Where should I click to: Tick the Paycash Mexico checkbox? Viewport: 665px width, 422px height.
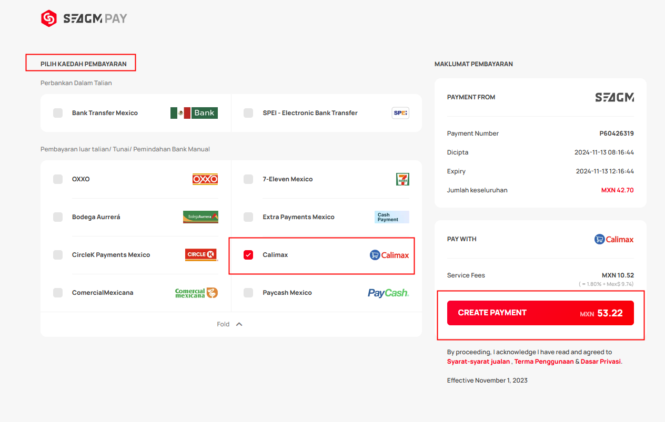[x=248, y=293]
